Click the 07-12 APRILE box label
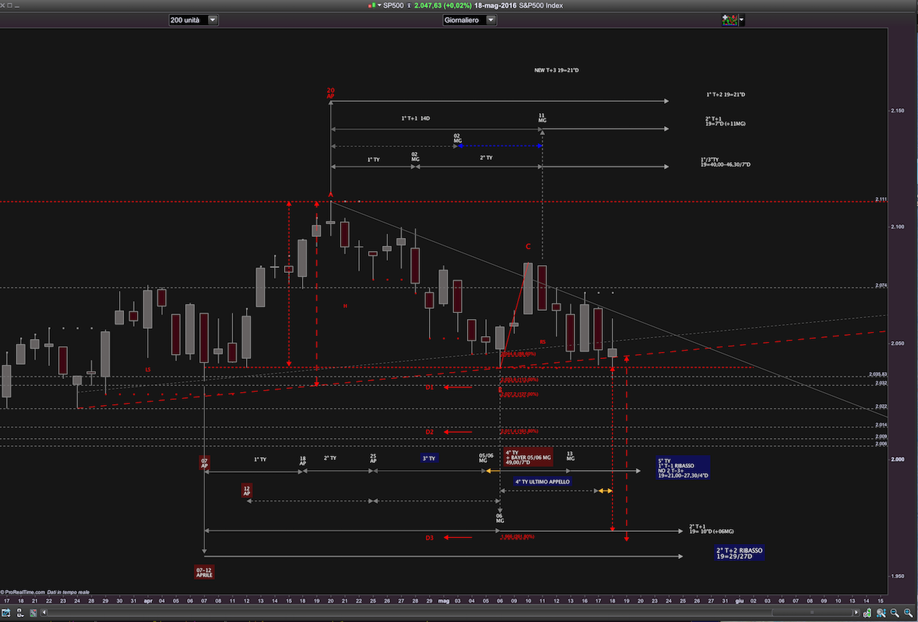The height and width of the screenshot is (622, 918). click(204, 572)
